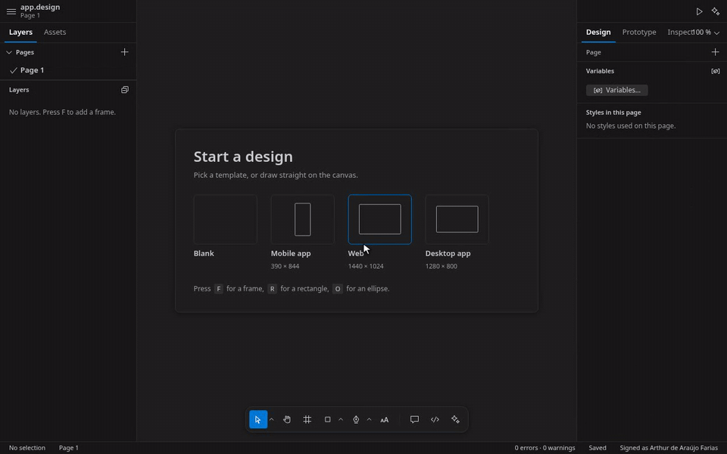Open the zoom percentage dropdown
Screen dimensions: 727x454
pyautogui.click(x=706, y=33)
